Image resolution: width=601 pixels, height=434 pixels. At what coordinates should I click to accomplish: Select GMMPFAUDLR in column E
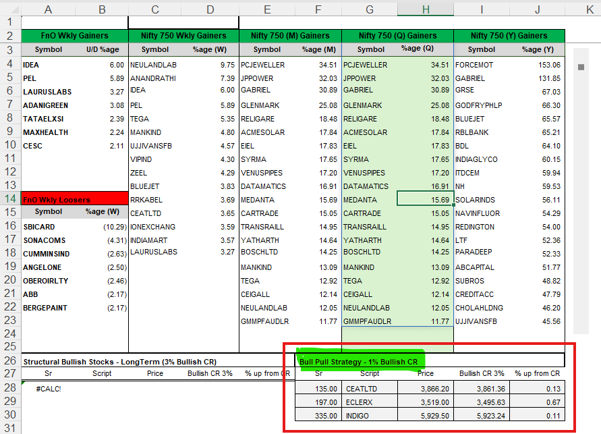click(267, 321)
